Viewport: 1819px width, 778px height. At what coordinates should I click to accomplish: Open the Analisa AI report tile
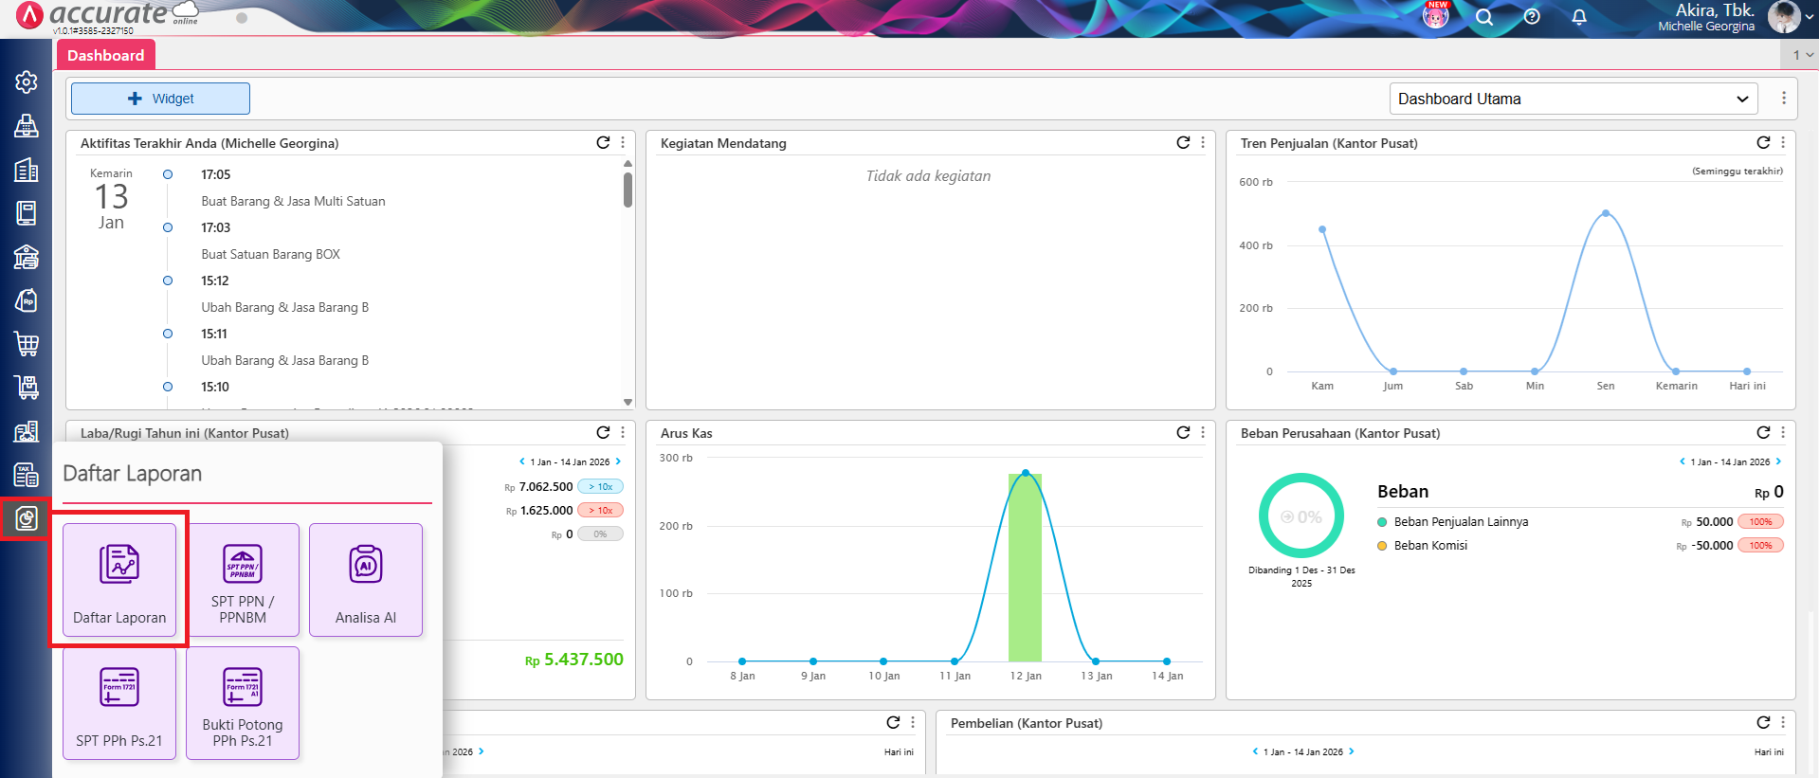click(366, 579)
